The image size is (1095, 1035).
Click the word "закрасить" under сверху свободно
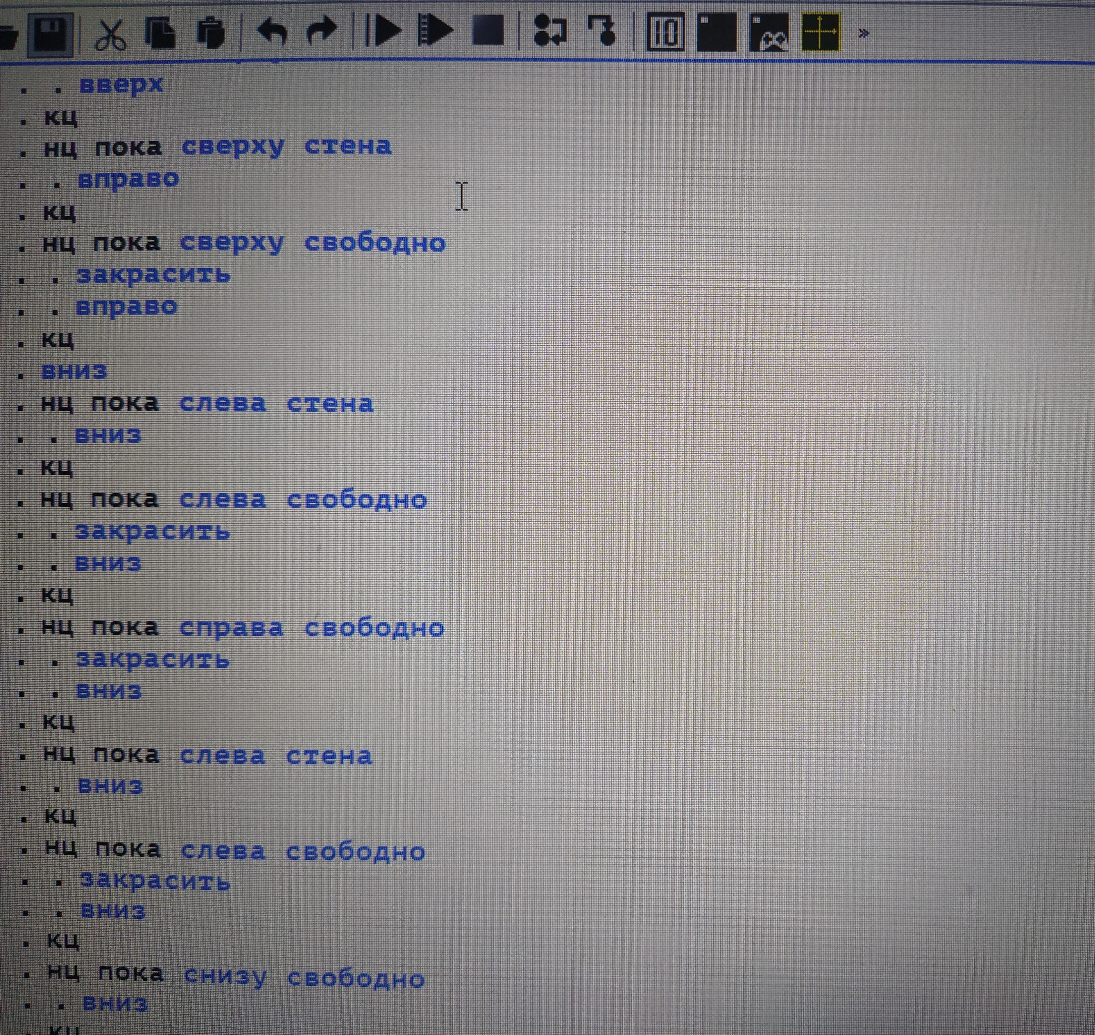coord(153,274)
